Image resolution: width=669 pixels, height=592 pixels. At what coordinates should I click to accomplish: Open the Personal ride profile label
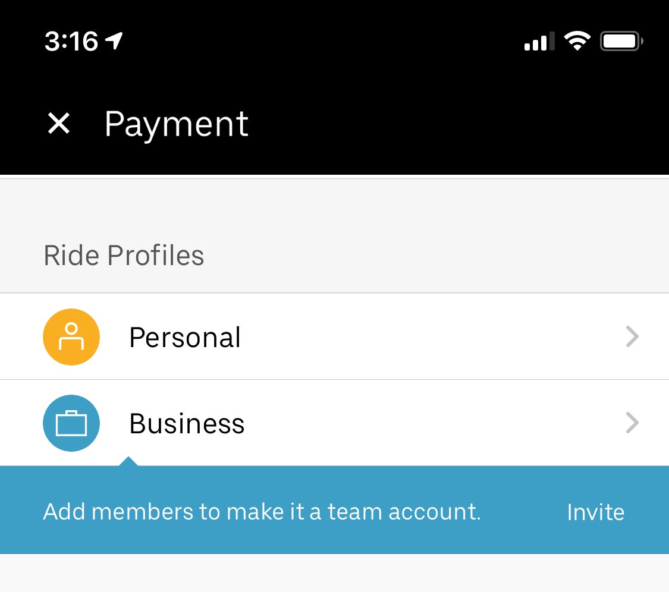coord(185,338)
